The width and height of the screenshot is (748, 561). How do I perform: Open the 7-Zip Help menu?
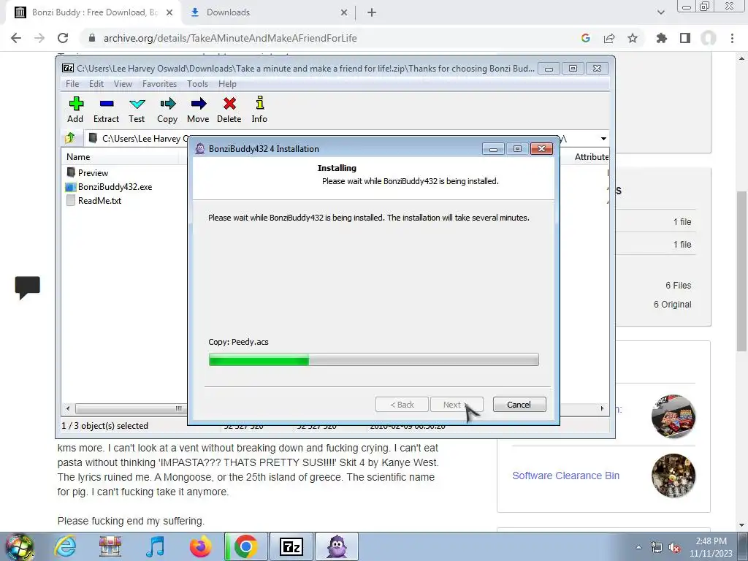pyautogui.click(x=228, y=84)
